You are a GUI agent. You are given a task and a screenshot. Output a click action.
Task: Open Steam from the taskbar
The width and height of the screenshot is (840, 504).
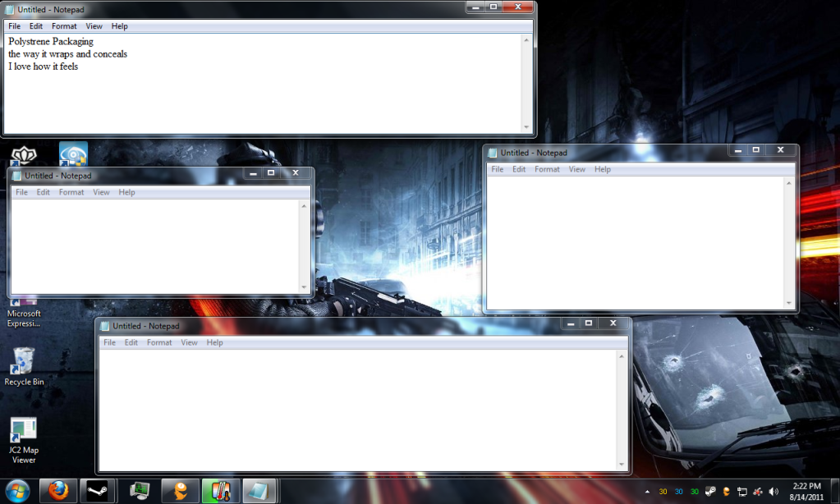point(98,491)
